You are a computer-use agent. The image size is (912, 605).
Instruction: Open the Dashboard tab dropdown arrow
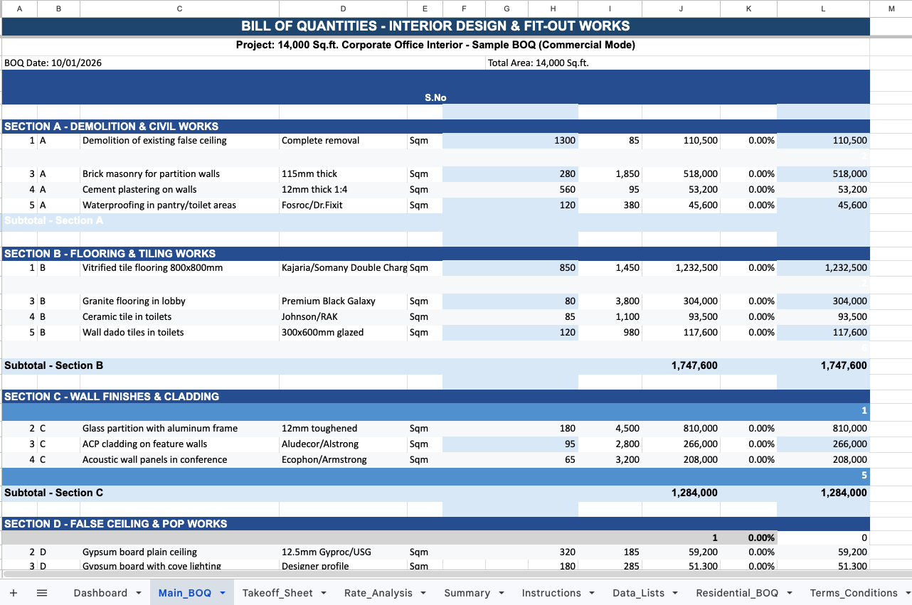138,593
